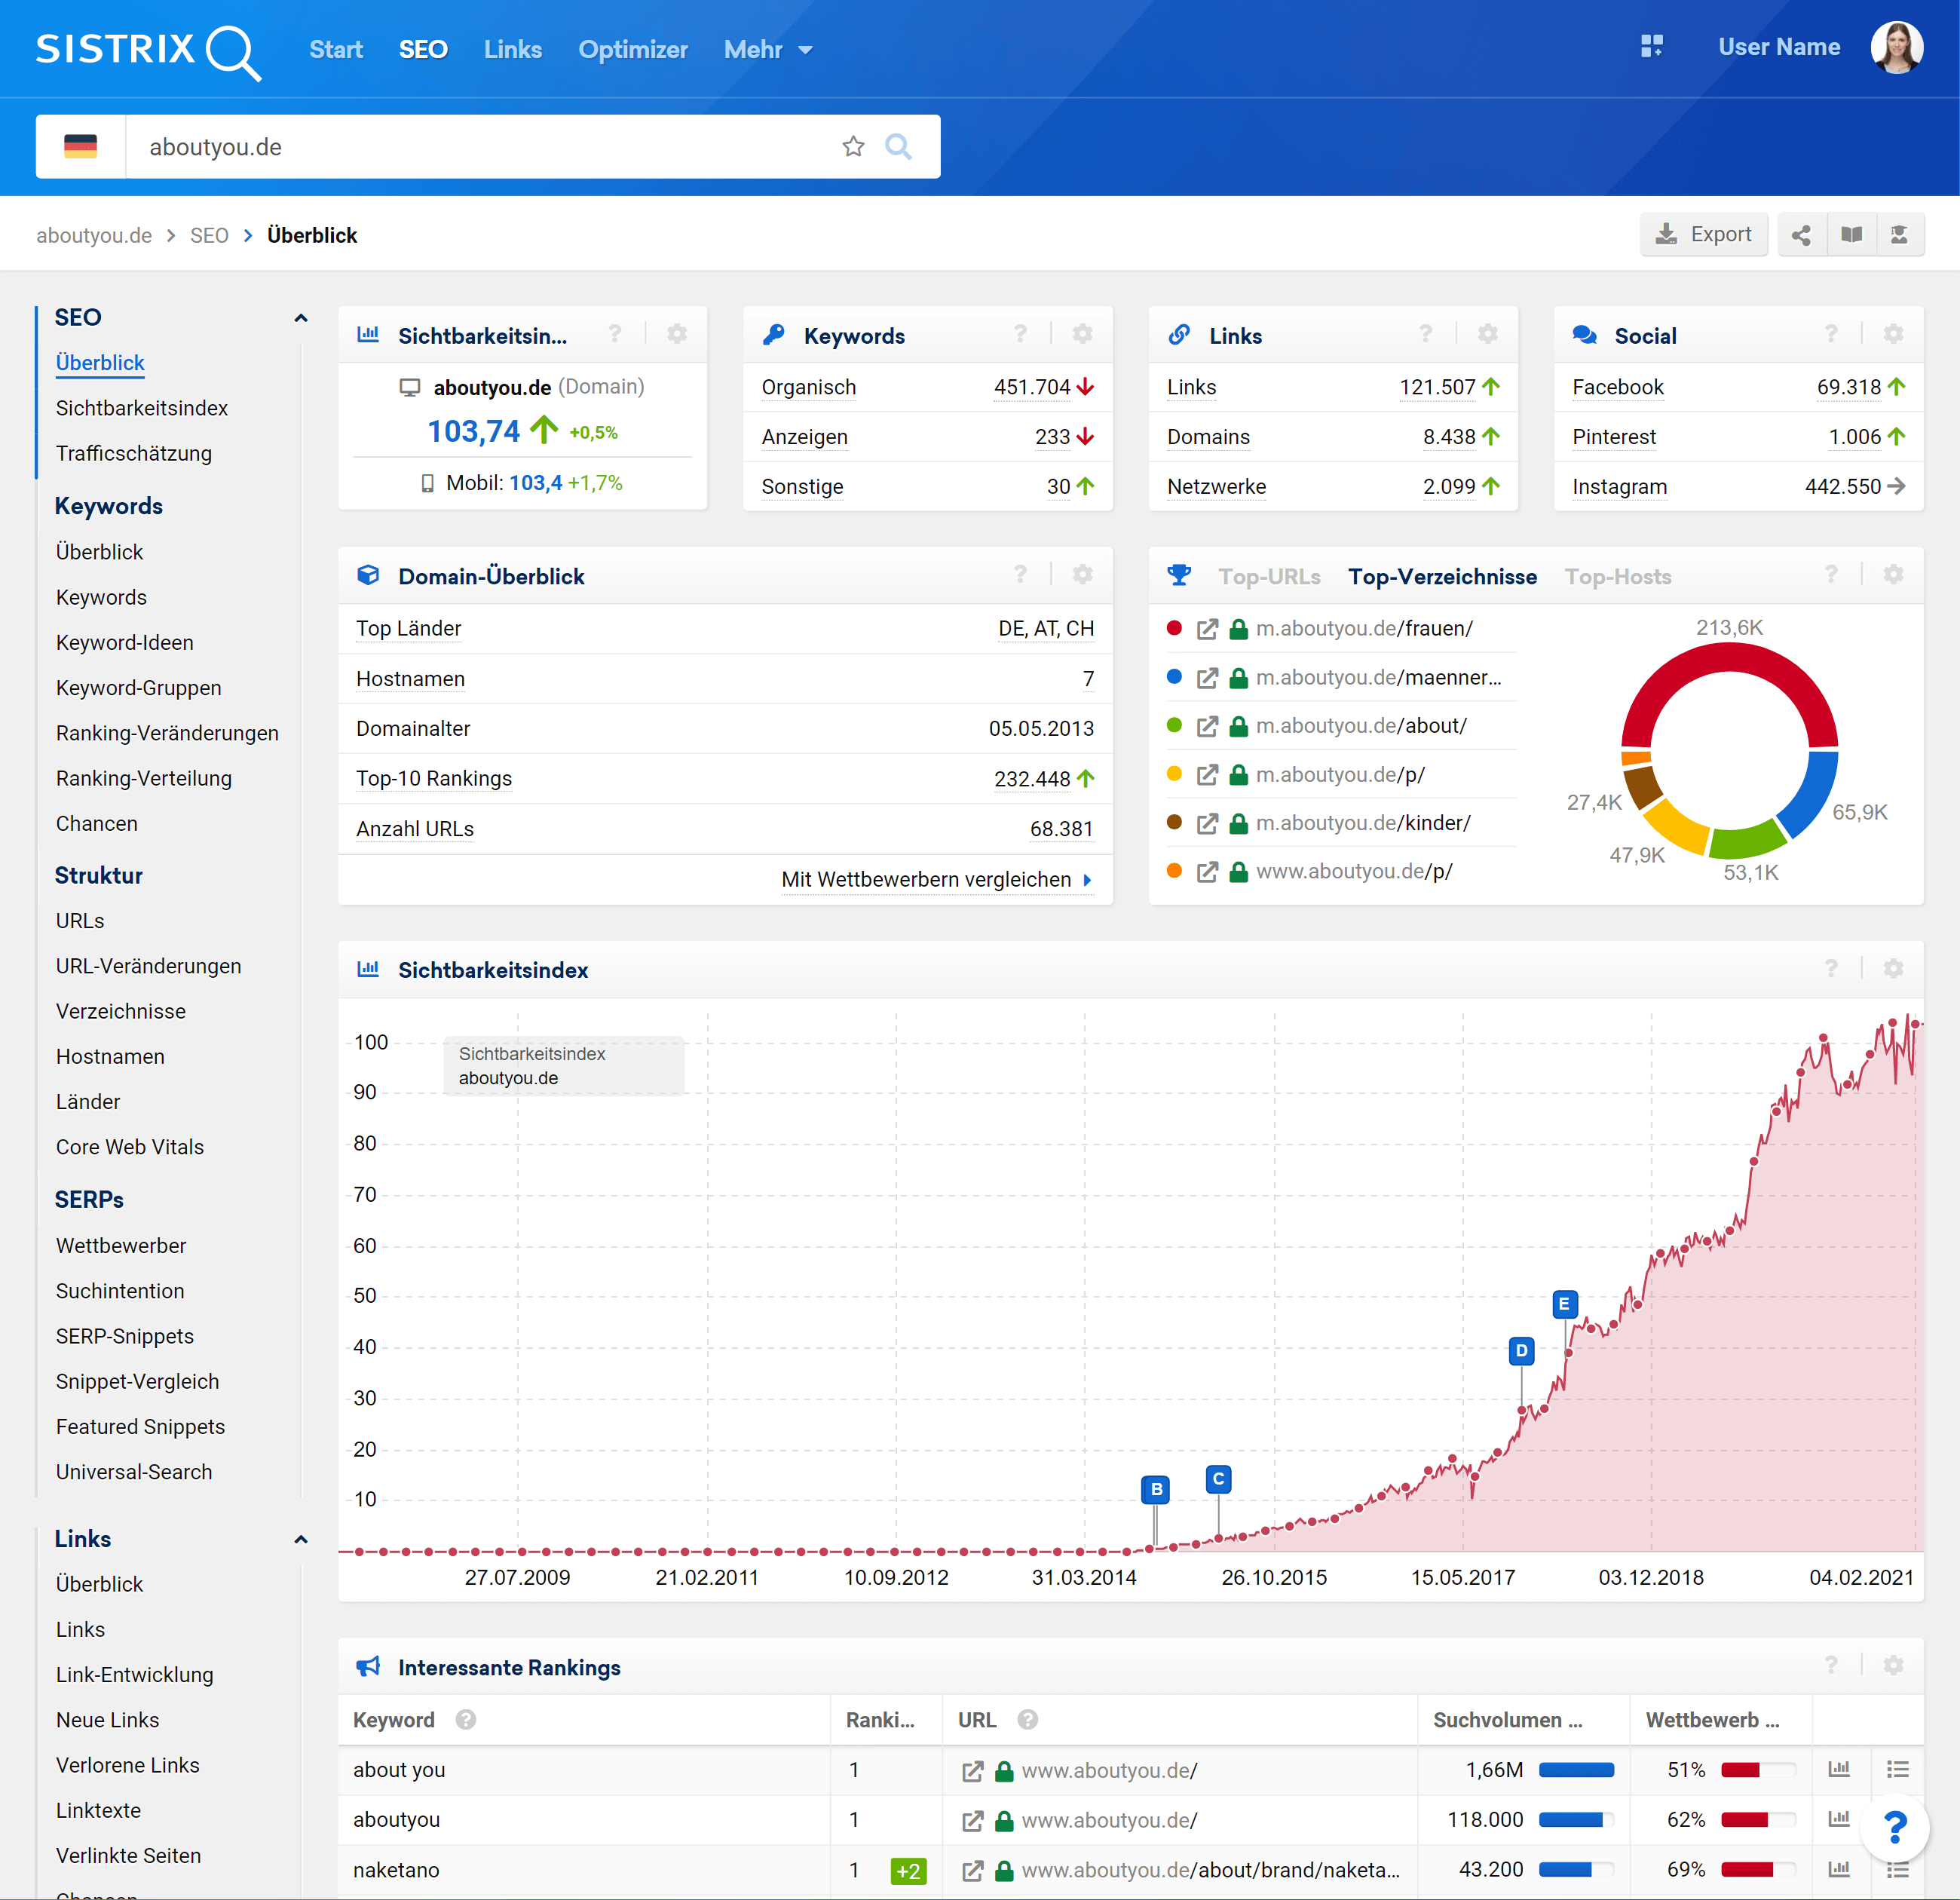The width and height of the screenshot is (1960, 1900).
Task: Click help question mark in Social box
Action: [1830, 334]
